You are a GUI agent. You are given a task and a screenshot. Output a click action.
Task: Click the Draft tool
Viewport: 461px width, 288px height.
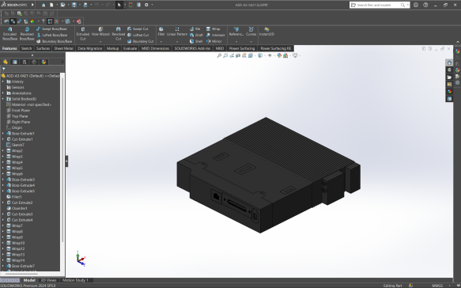[x=196, y=35]
